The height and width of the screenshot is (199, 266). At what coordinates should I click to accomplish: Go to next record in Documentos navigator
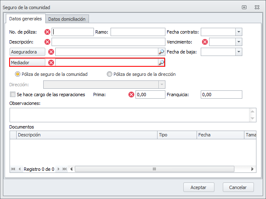(x=59, y=169)
